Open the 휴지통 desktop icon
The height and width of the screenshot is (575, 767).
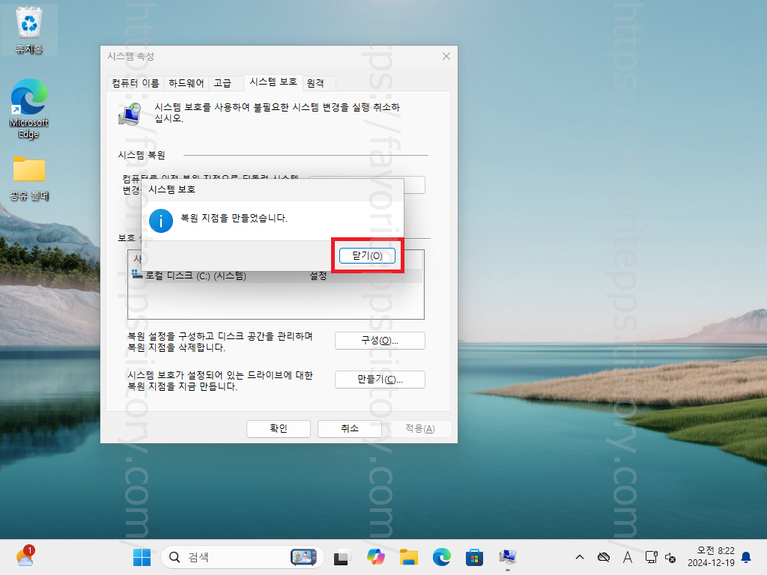(x=29, y=30)
